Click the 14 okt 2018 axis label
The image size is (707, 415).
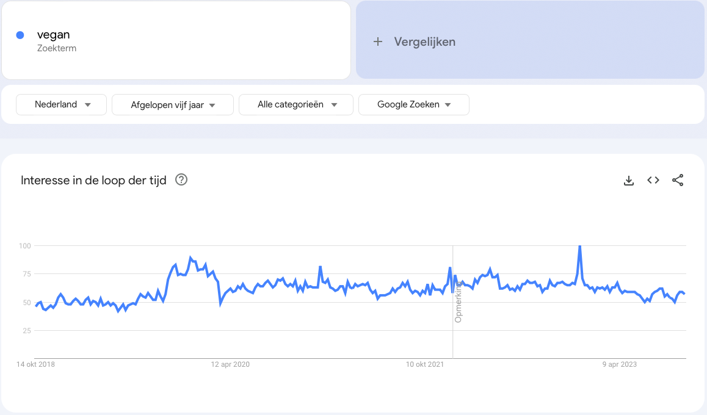[x=36, y=364]
